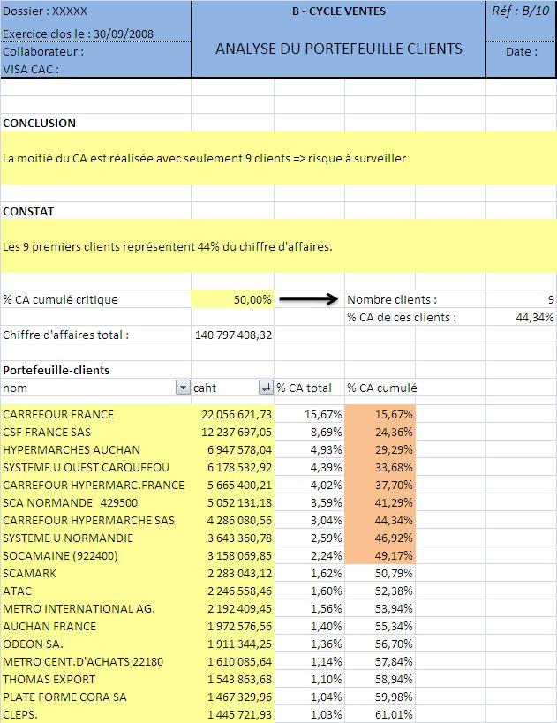
Task: Click the CARREFOUR HYPERMARCHE SAS cell
Action: click(96, 520)
